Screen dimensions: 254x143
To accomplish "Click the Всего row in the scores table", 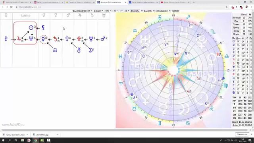I will pos(242,34).
